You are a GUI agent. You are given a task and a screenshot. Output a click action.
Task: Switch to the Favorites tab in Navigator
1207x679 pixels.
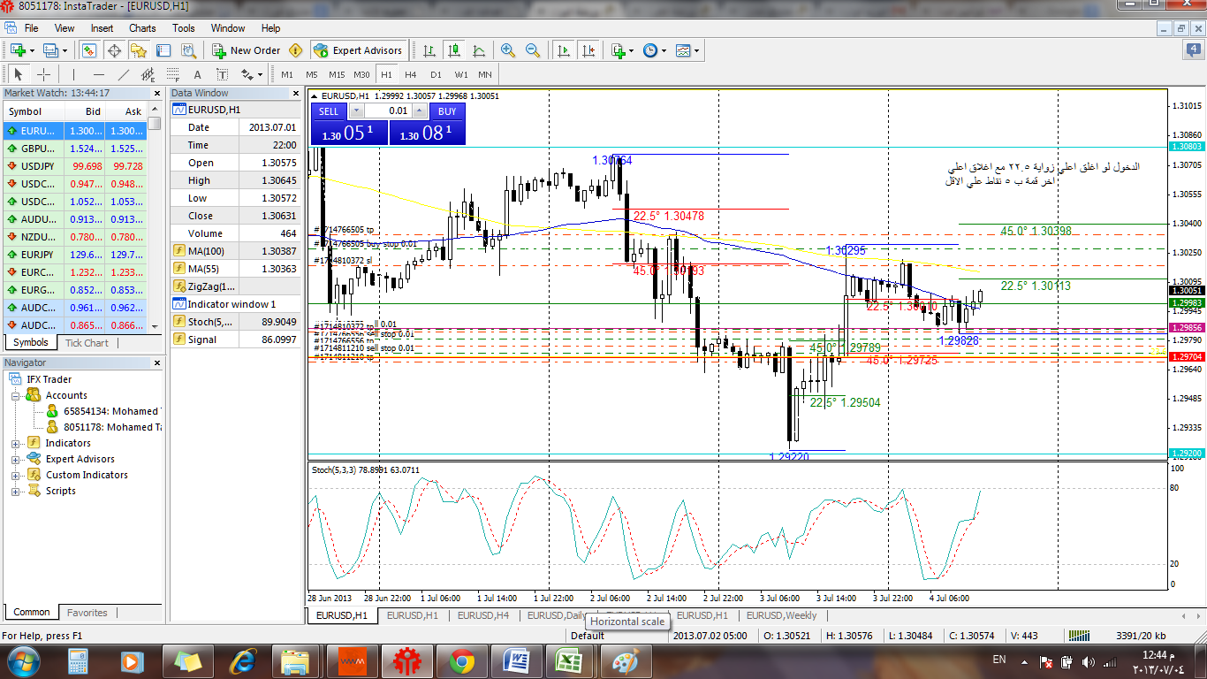[87, 612]
